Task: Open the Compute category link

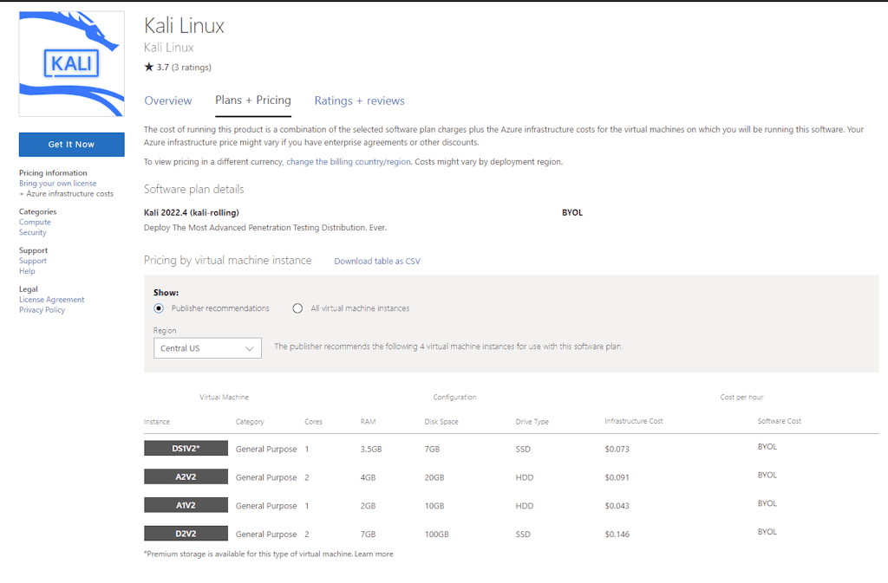Action: click(x=35, y=223)
